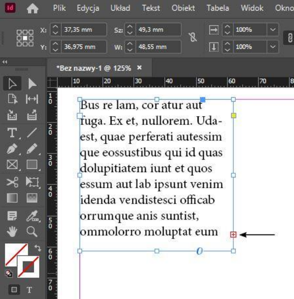Click Y position stepper arrows

click(55, 46)
